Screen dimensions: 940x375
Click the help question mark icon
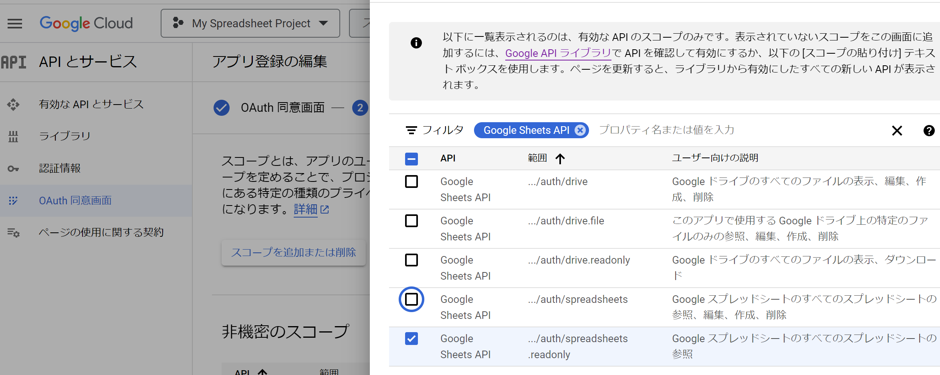[929, 131]
